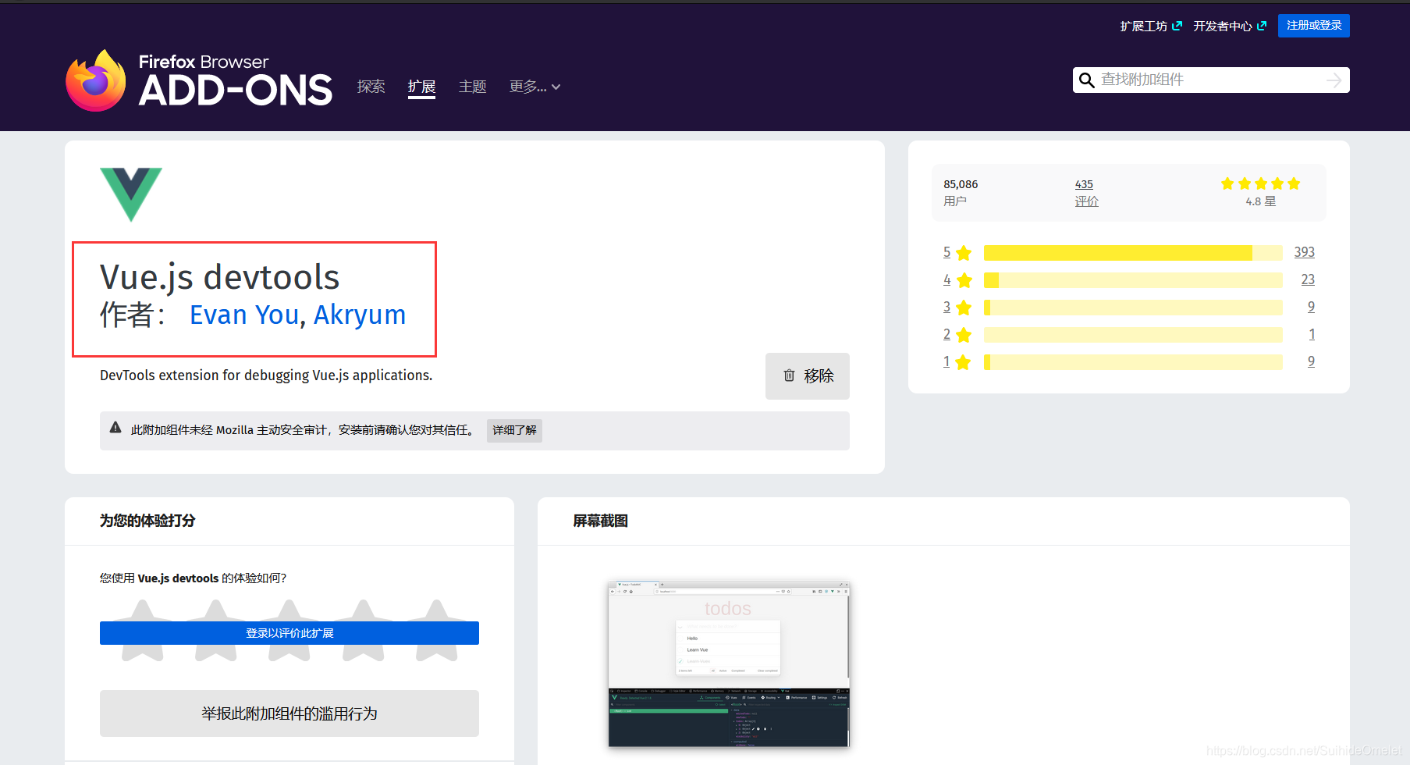The height and width of the screenshot is (765, 1410).
Task: Click the 5-star rating bar
Action: point(1133,252)
